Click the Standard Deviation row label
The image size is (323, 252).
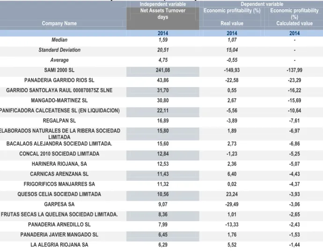click(x=59, y=50)
